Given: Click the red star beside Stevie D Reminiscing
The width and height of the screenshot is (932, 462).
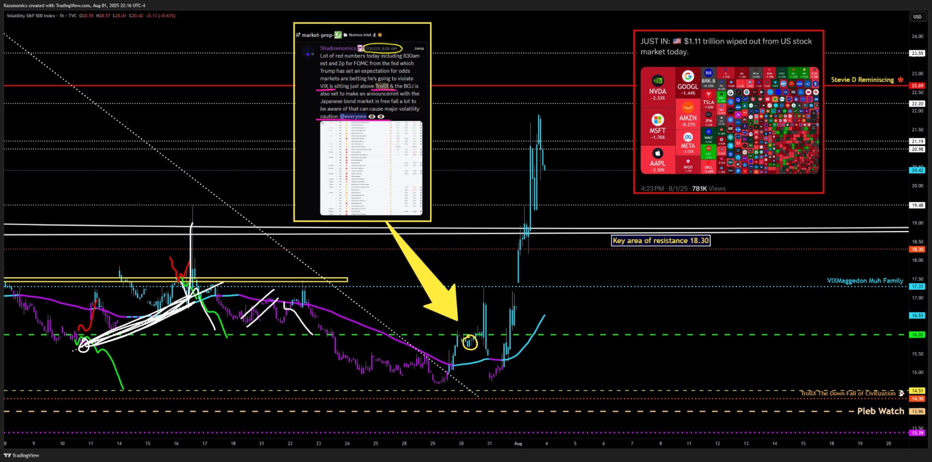Looking at the screenshot, I should pyautogui.click(x=901, y=79).
